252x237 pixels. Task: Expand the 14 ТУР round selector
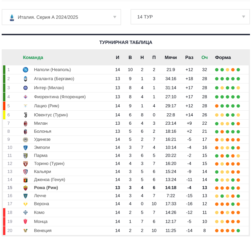pyautogui.click(x=190, y=17)
